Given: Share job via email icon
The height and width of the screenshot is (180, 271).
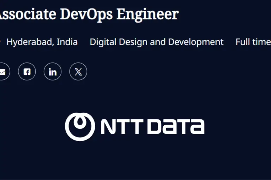Looking at the screenshot, I should tap(2, 71).
